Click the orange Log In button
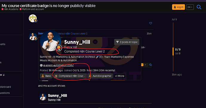 coord(179,7)
